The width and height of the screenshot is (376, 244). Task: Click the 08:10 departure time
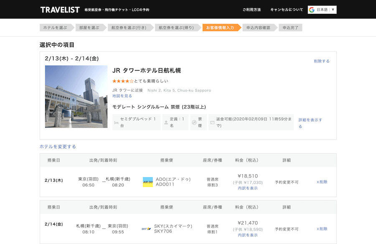88,232
